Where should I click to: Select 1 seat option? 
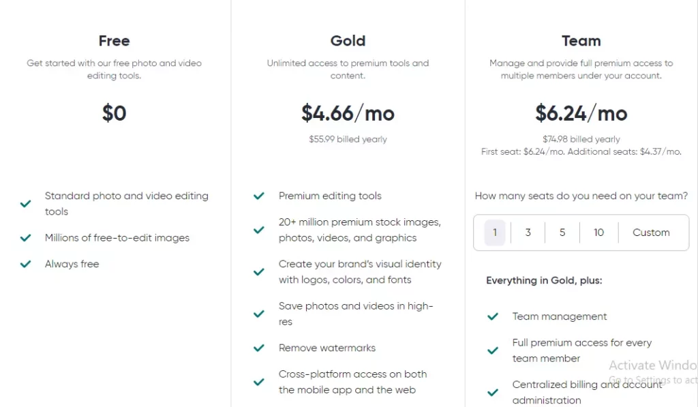[495, 232]
